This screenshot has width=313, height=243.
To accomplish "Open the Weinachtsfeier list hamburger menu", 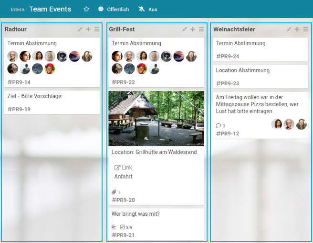I will [305, 30].
